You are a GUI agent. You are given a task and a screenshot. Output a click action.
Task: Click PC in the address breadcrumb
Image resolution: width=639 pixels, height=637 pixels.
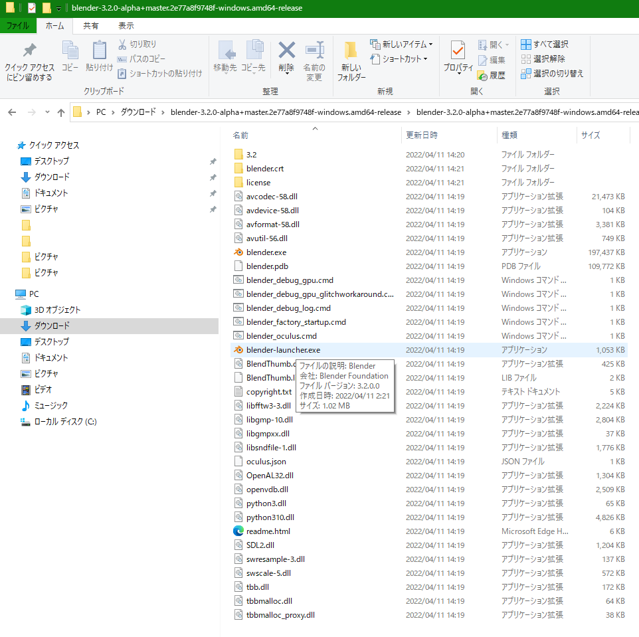pos(101,112)
